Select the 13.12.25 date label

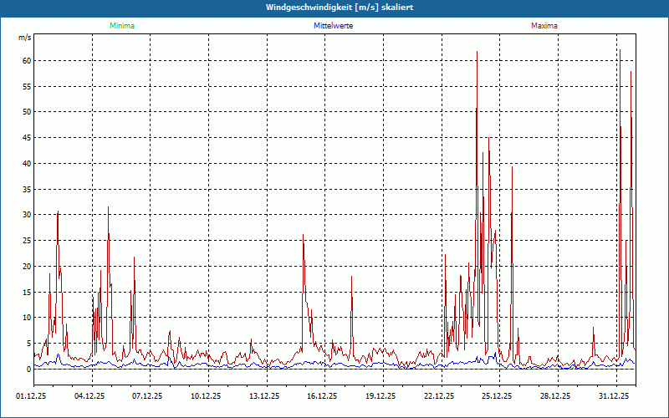click(x=264, y=396)
